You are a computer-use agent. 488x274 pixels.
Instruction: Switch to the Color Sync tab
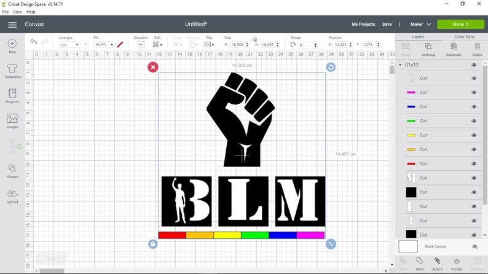coord(465,37)
